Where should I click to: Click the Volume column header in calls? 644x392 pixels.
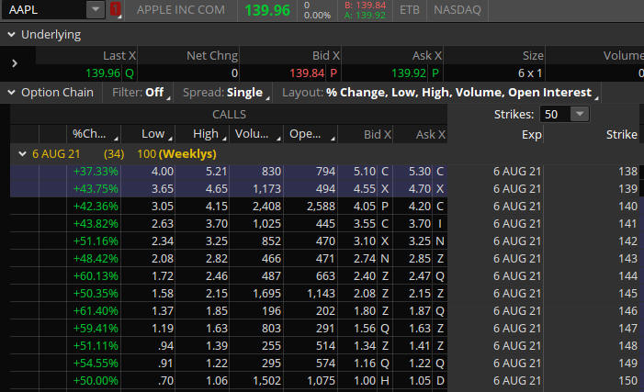click(x=254, y=135)
